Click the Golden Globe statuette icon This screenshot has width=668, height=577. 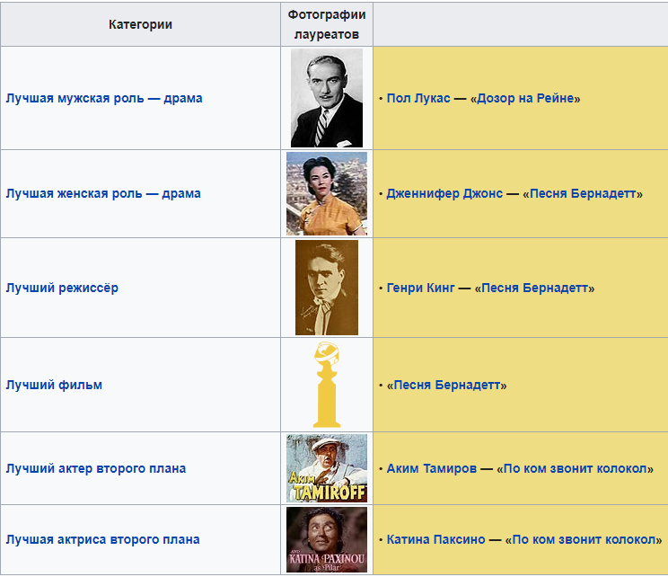327,385
